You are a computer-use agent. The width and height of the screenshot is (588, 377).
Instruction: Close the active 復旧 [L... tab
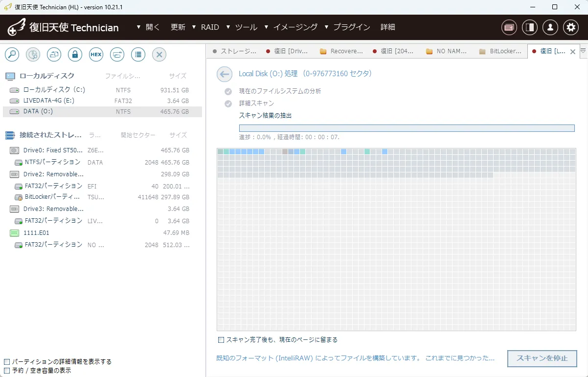(x=573, y=52)
